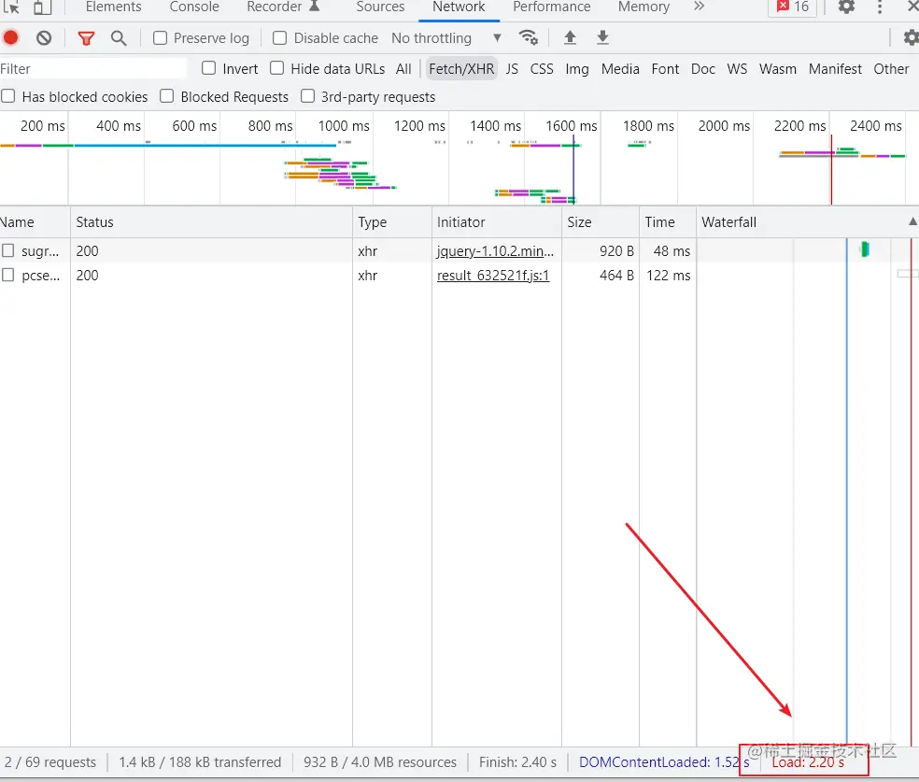This screenshot has width=919, height=782.
Task: Select checkbox for pcse... request row
Action: tap(7, 275)
